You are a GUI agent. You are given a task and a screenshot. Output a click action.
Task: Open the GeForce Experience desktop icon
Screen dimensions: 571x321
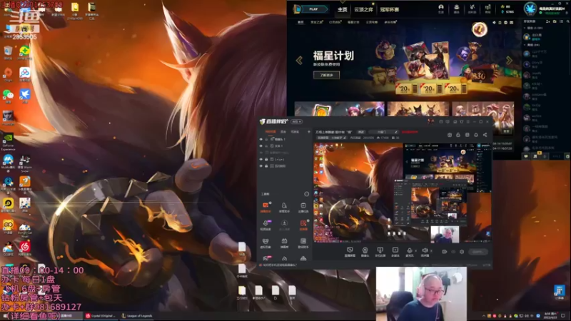(8, 141)
